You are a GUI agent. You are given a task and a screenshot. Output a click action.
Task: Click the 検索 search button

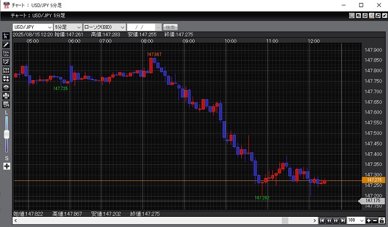171,27
